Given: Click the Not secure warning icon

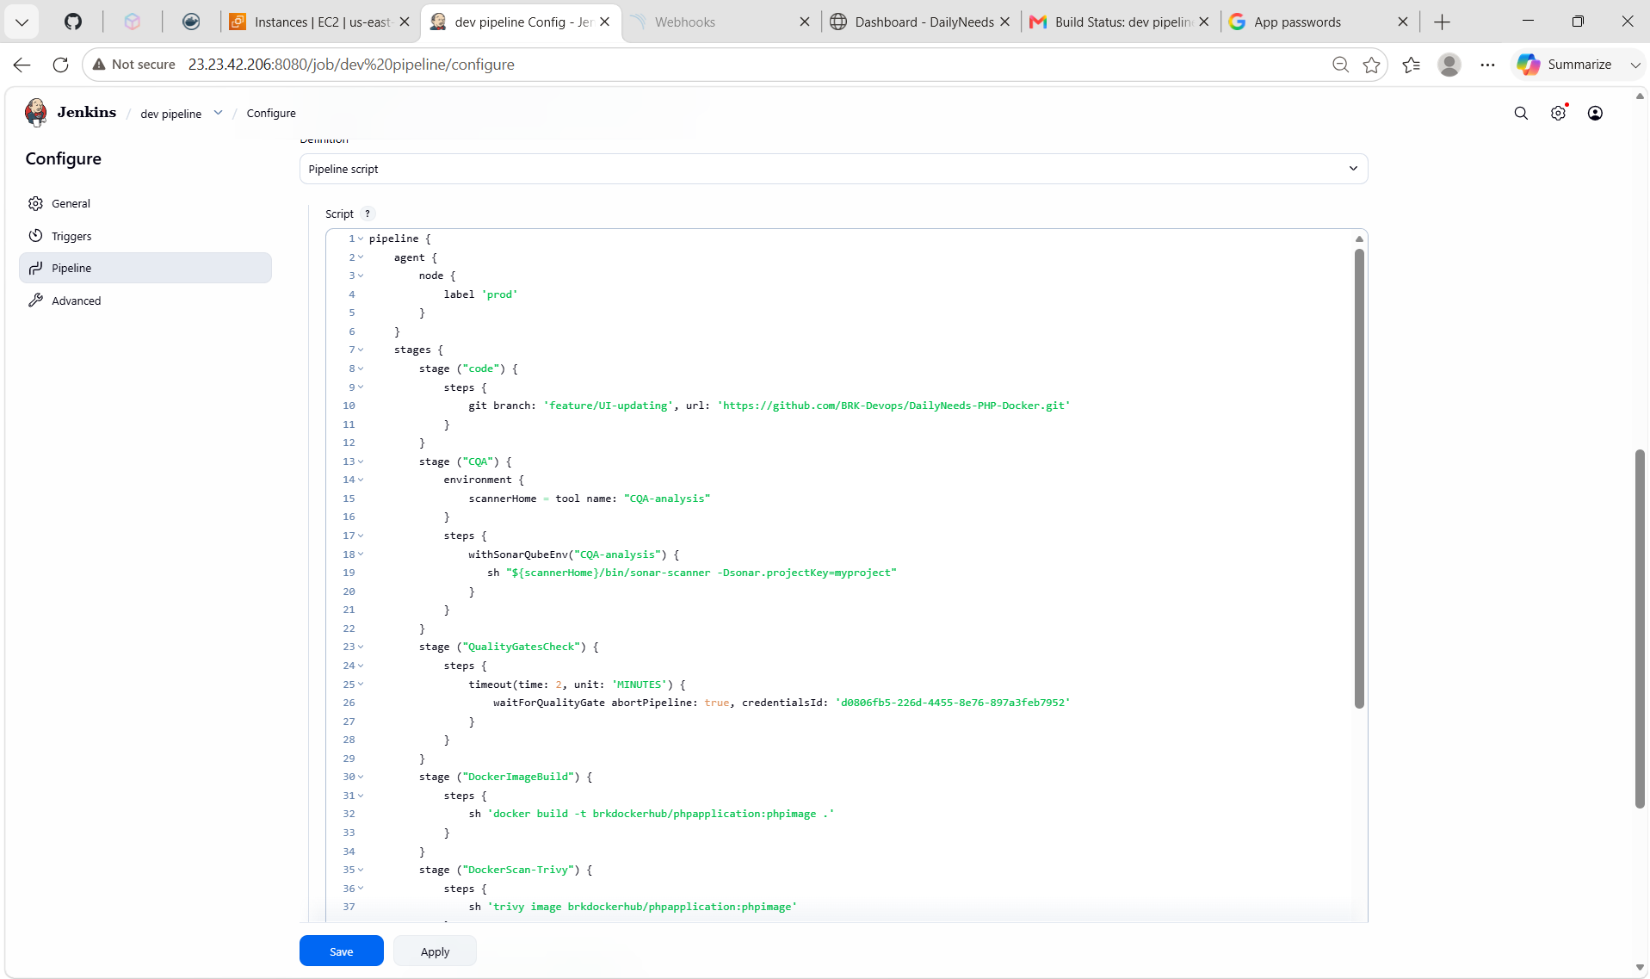Looking at the screenshot, I should click(x=99, y=65).
